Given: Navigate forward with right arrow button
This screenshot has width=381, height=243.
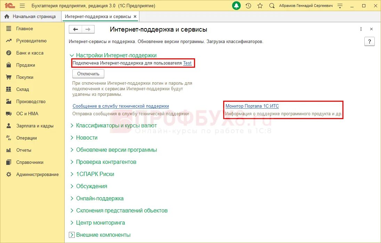Looking at the screenshot, I should (88, 30).
